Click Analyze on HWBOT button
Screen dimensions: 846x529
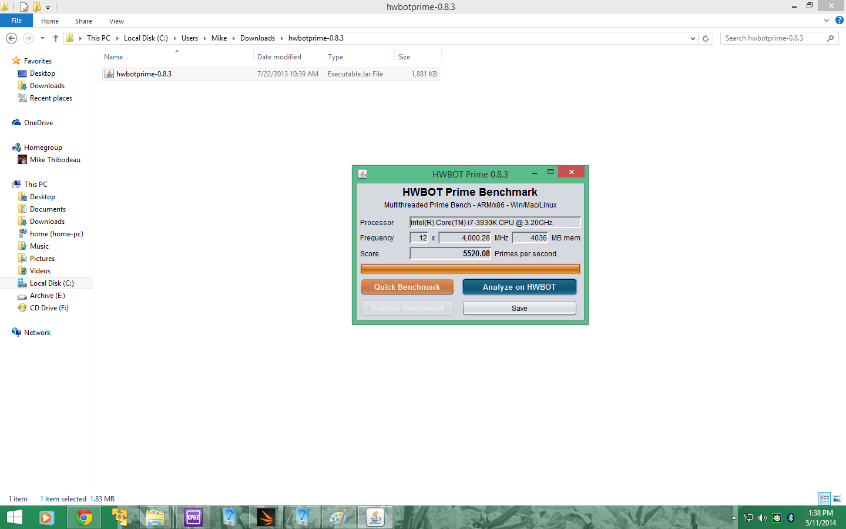(x=519, y=287)
